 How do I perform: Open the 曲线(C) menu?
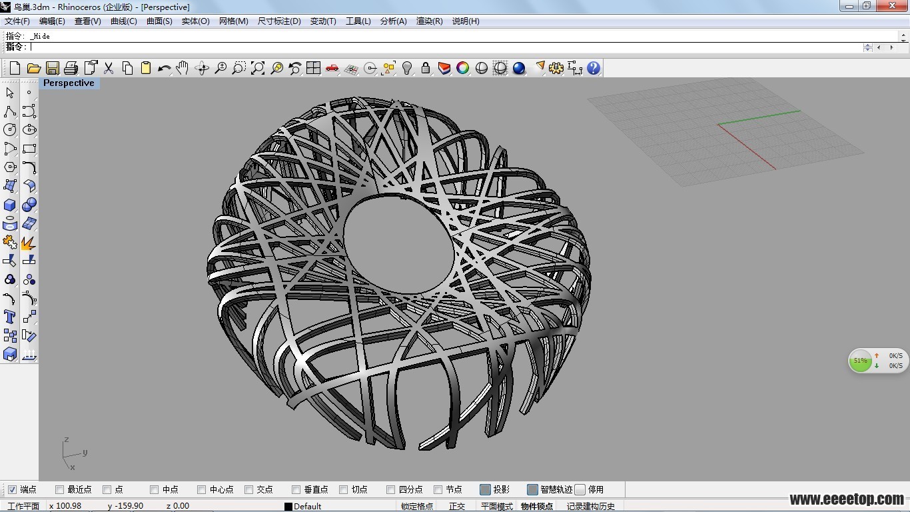coord(123,21)
